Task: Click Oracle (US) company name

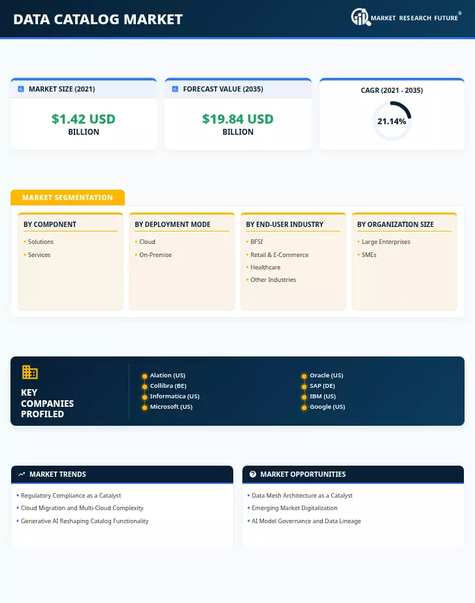Action: (x=327, y=375)
